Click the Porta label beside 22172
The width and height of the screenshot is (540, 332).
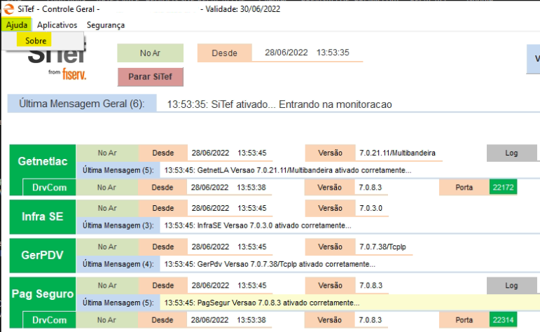click(464, 187)
